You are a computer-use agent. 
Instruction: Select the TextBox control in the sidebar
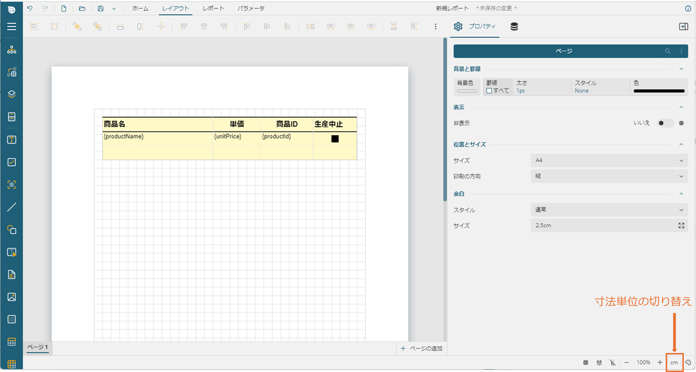[x=12, y=140]
